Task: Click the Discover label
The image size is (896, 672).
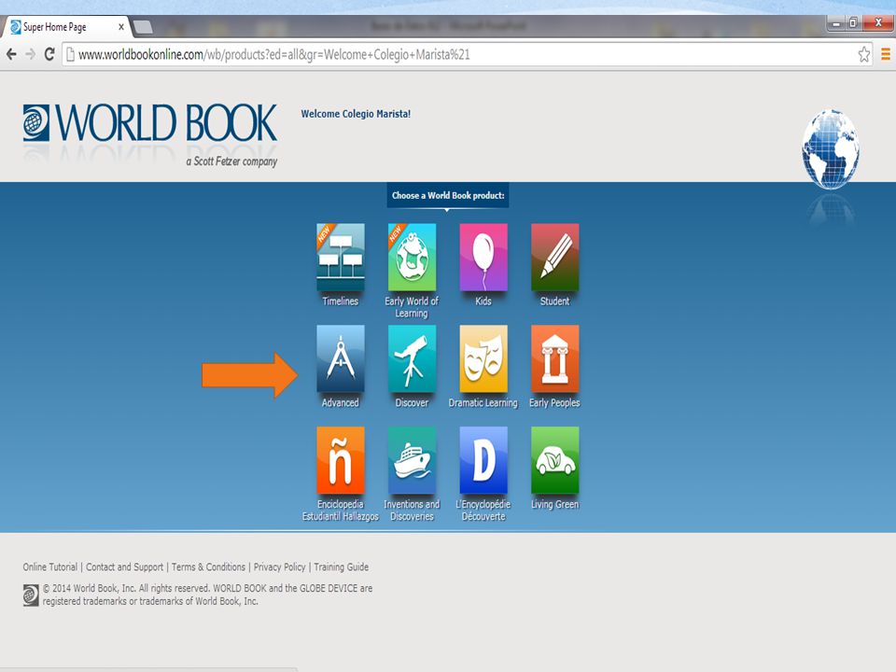Action: tap(412, 403)
